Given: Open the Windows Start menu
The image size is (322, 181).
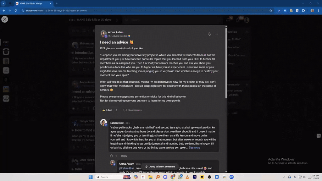Looking at the screenshot, I should [x=91, y=177].
